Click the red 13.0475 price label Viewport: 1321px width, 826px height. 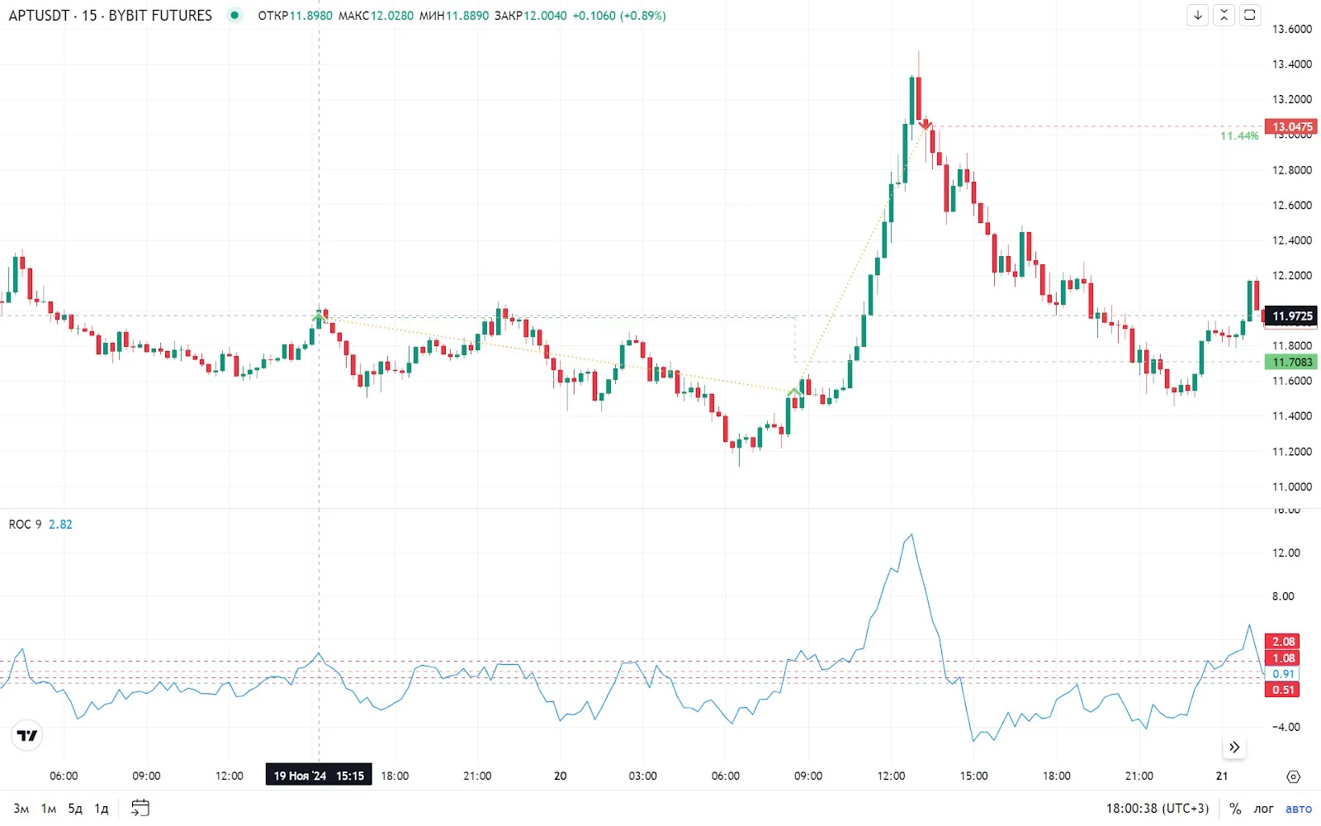click(x=1291, y=126)
